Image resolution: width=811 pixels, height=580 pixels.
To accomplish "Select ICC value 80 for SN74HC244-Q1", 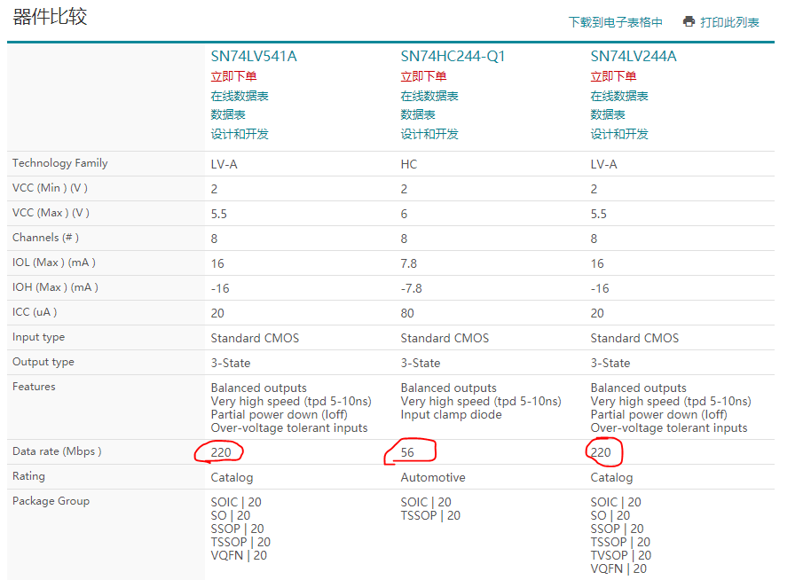I will click(x=407, y=313).
